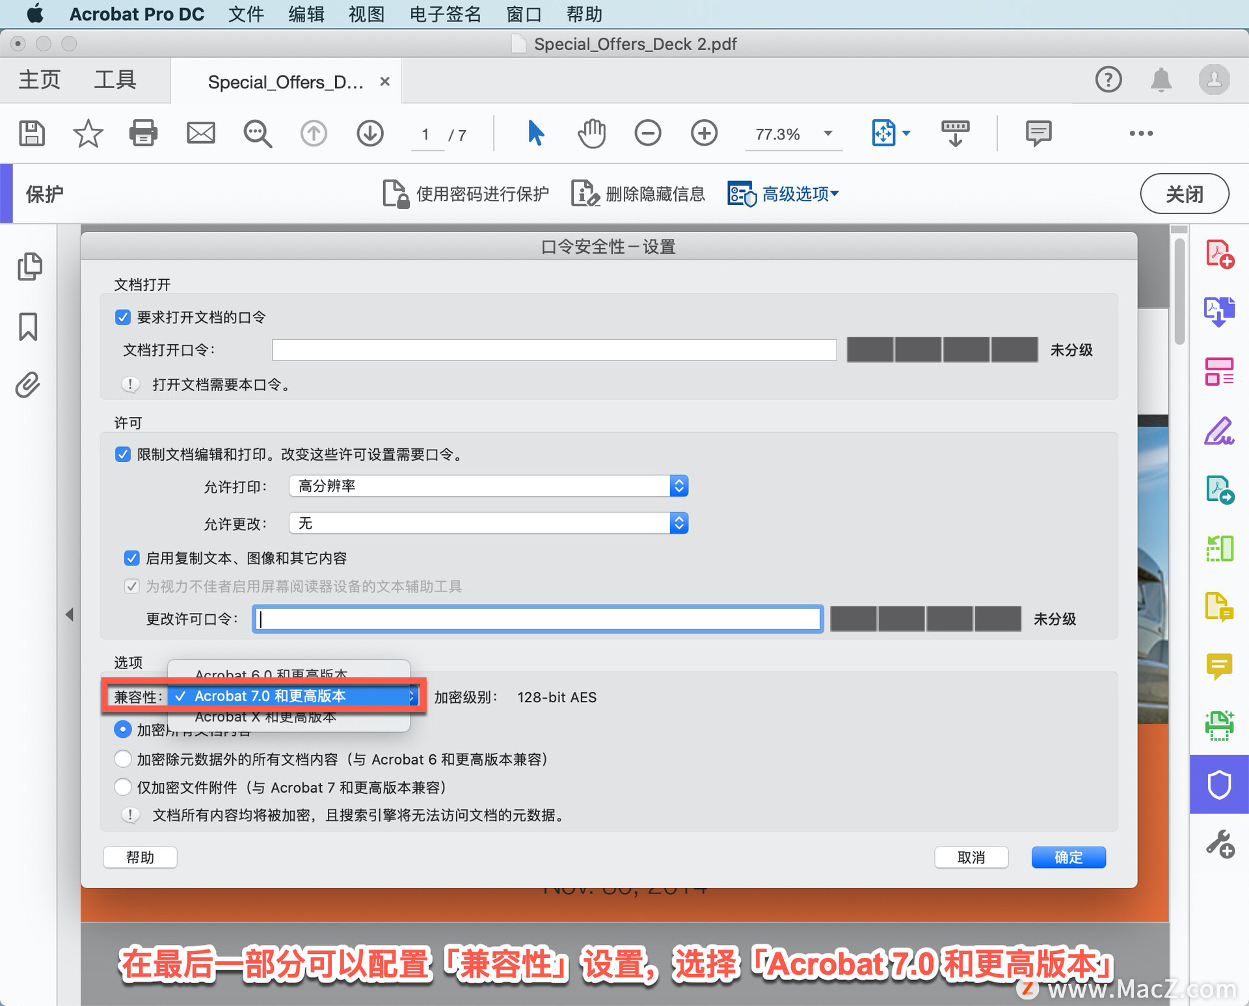Open the 视图 menu

(367, 14)
